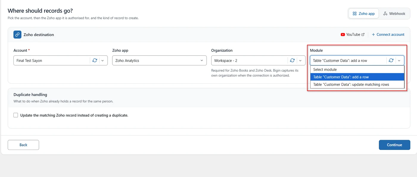Screen dimensions: 417x177
Task: Go Back to the previous step
Action: pyautogui.click(x=23, y=145)
